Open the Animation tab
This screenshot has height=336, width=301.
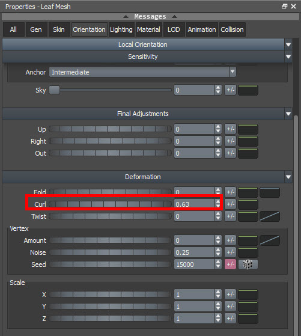coord(202,29)
